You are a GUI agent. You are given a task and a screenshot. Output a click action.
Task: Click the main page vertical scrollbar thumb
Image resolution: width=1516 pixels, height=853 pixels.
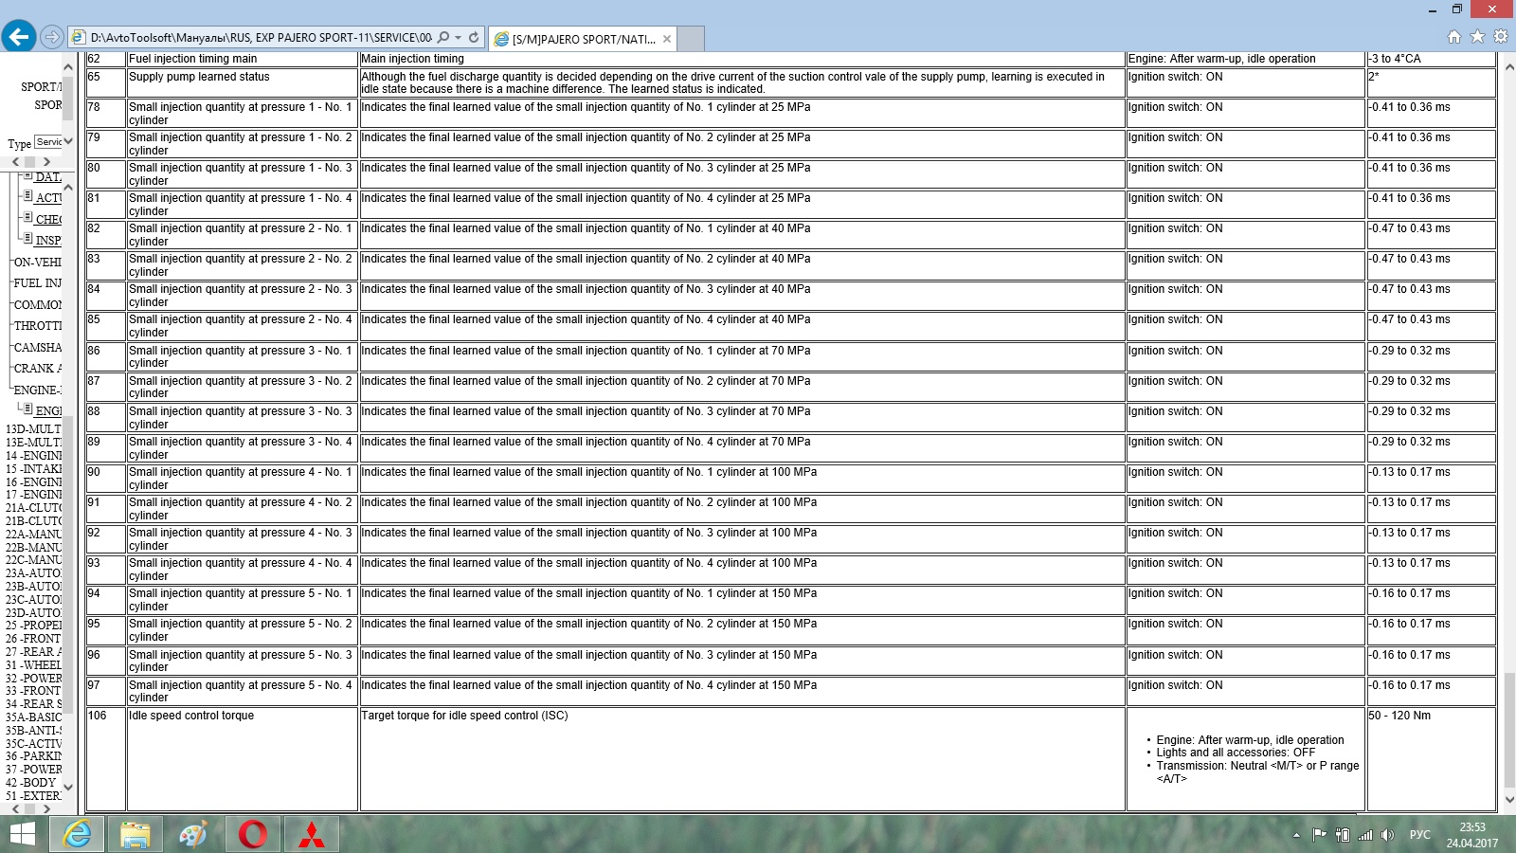[x=1508, y=730]
